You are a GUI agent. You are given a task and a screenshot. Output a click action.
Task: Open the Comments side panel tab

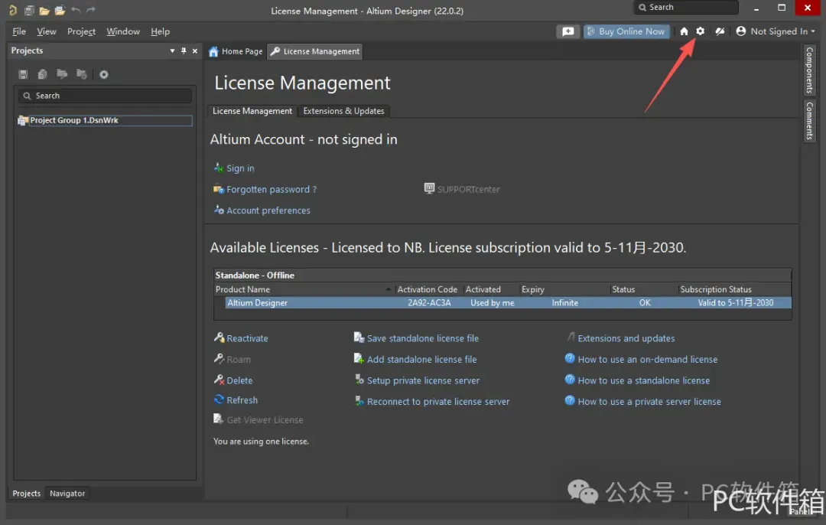click(x=809, y=121)
